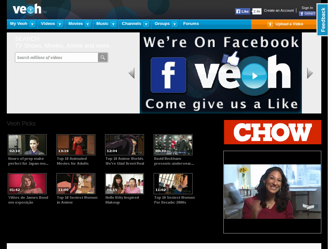Click 'Top 10 Sexiest Women in Anime' title

pyautogui.click(x=77, y=200)
